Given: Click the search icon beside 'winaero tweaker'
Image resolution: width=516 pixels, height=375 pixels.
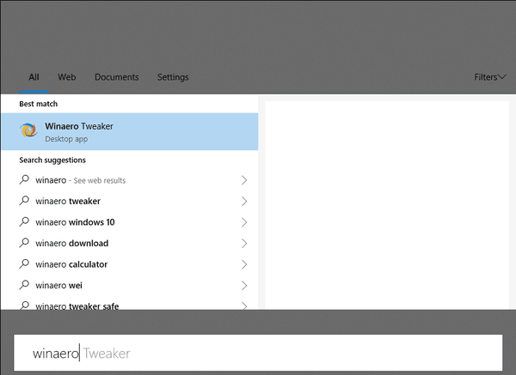Looking at the screenshot, I should coord(24,201).
